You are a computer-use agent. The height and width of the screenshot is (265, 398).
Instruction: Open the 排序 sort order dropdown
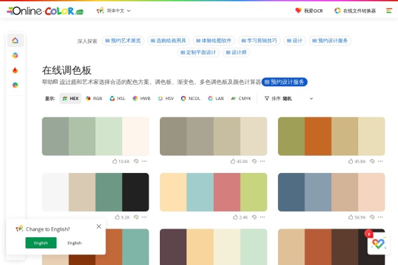click(289, 99)
